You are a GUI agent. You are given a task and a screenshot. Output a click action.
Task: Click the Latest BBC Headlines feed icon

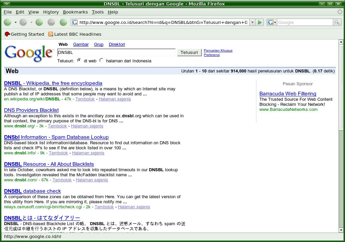tap(51, 34)
